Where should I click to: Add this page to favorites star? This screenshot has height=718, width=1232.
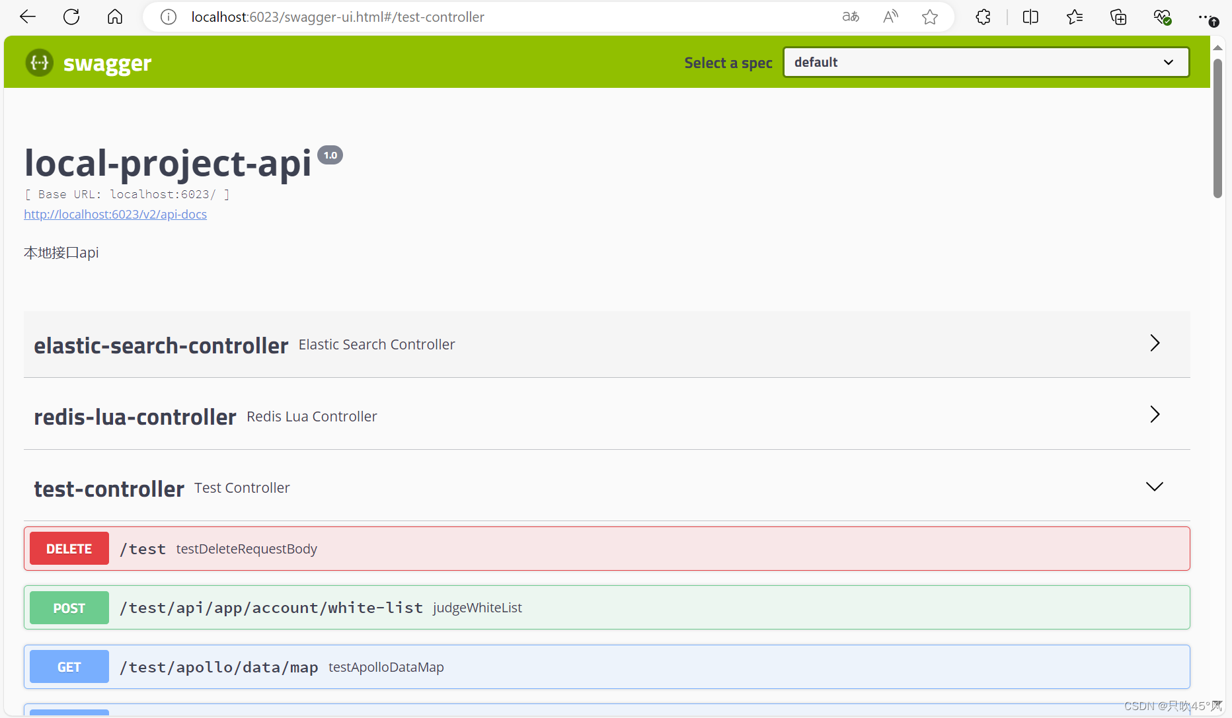coord(930,17)
